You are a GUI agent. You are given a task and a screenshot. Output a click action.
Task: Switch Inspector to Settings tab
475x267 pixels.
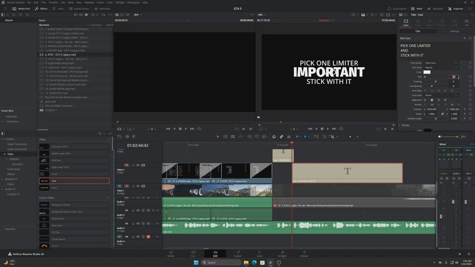pyautogui.click(x=455, y=31)
